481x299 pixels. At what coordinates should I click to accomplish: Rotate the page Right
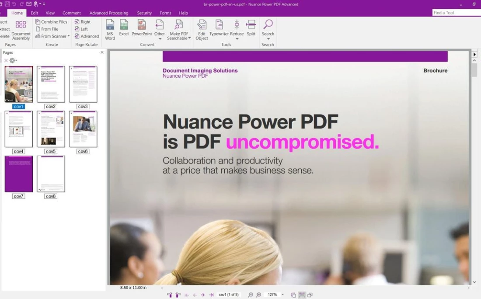83,22
